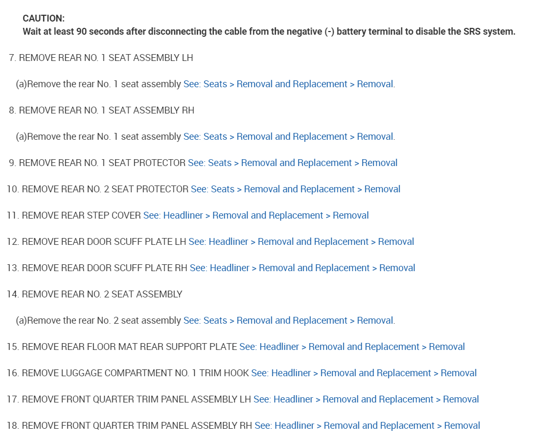Open the Seats removal link under step 14

(x=289, y=321)
